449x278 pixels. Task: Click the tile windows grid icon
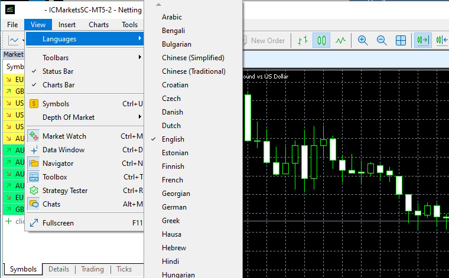401,40
